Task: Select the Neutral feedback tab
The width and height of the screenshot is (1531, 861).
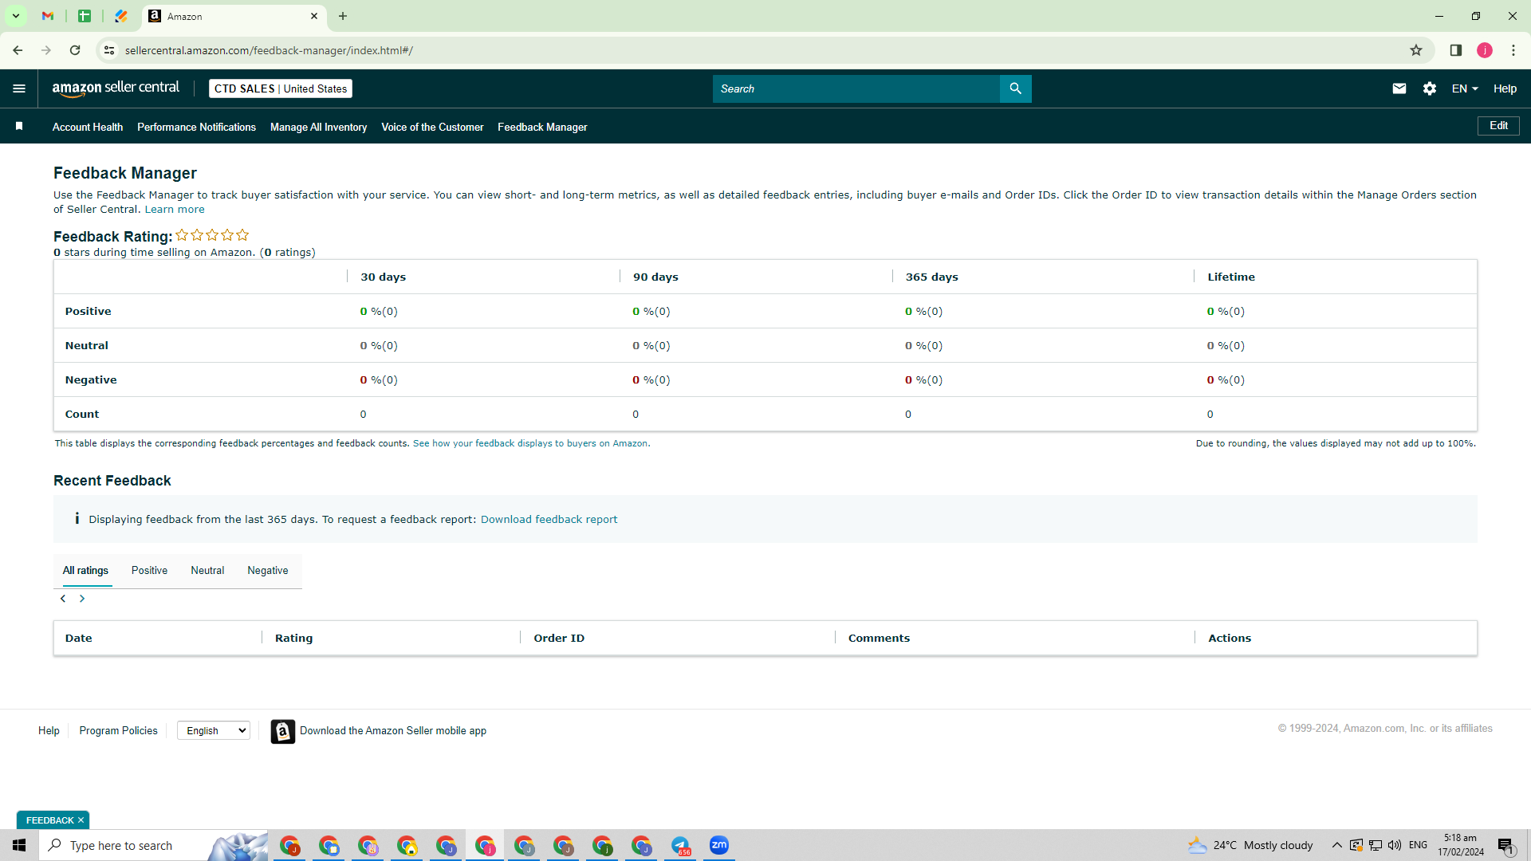Action: coord(207,571)
